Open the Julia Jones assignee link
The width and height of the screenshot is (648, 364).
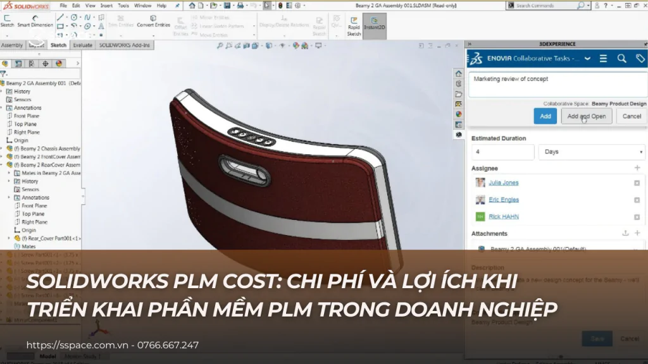503,183
